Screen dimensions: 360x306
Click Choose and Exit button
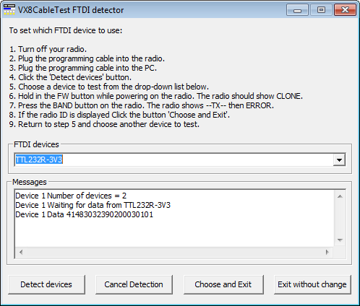pos(223,284)
